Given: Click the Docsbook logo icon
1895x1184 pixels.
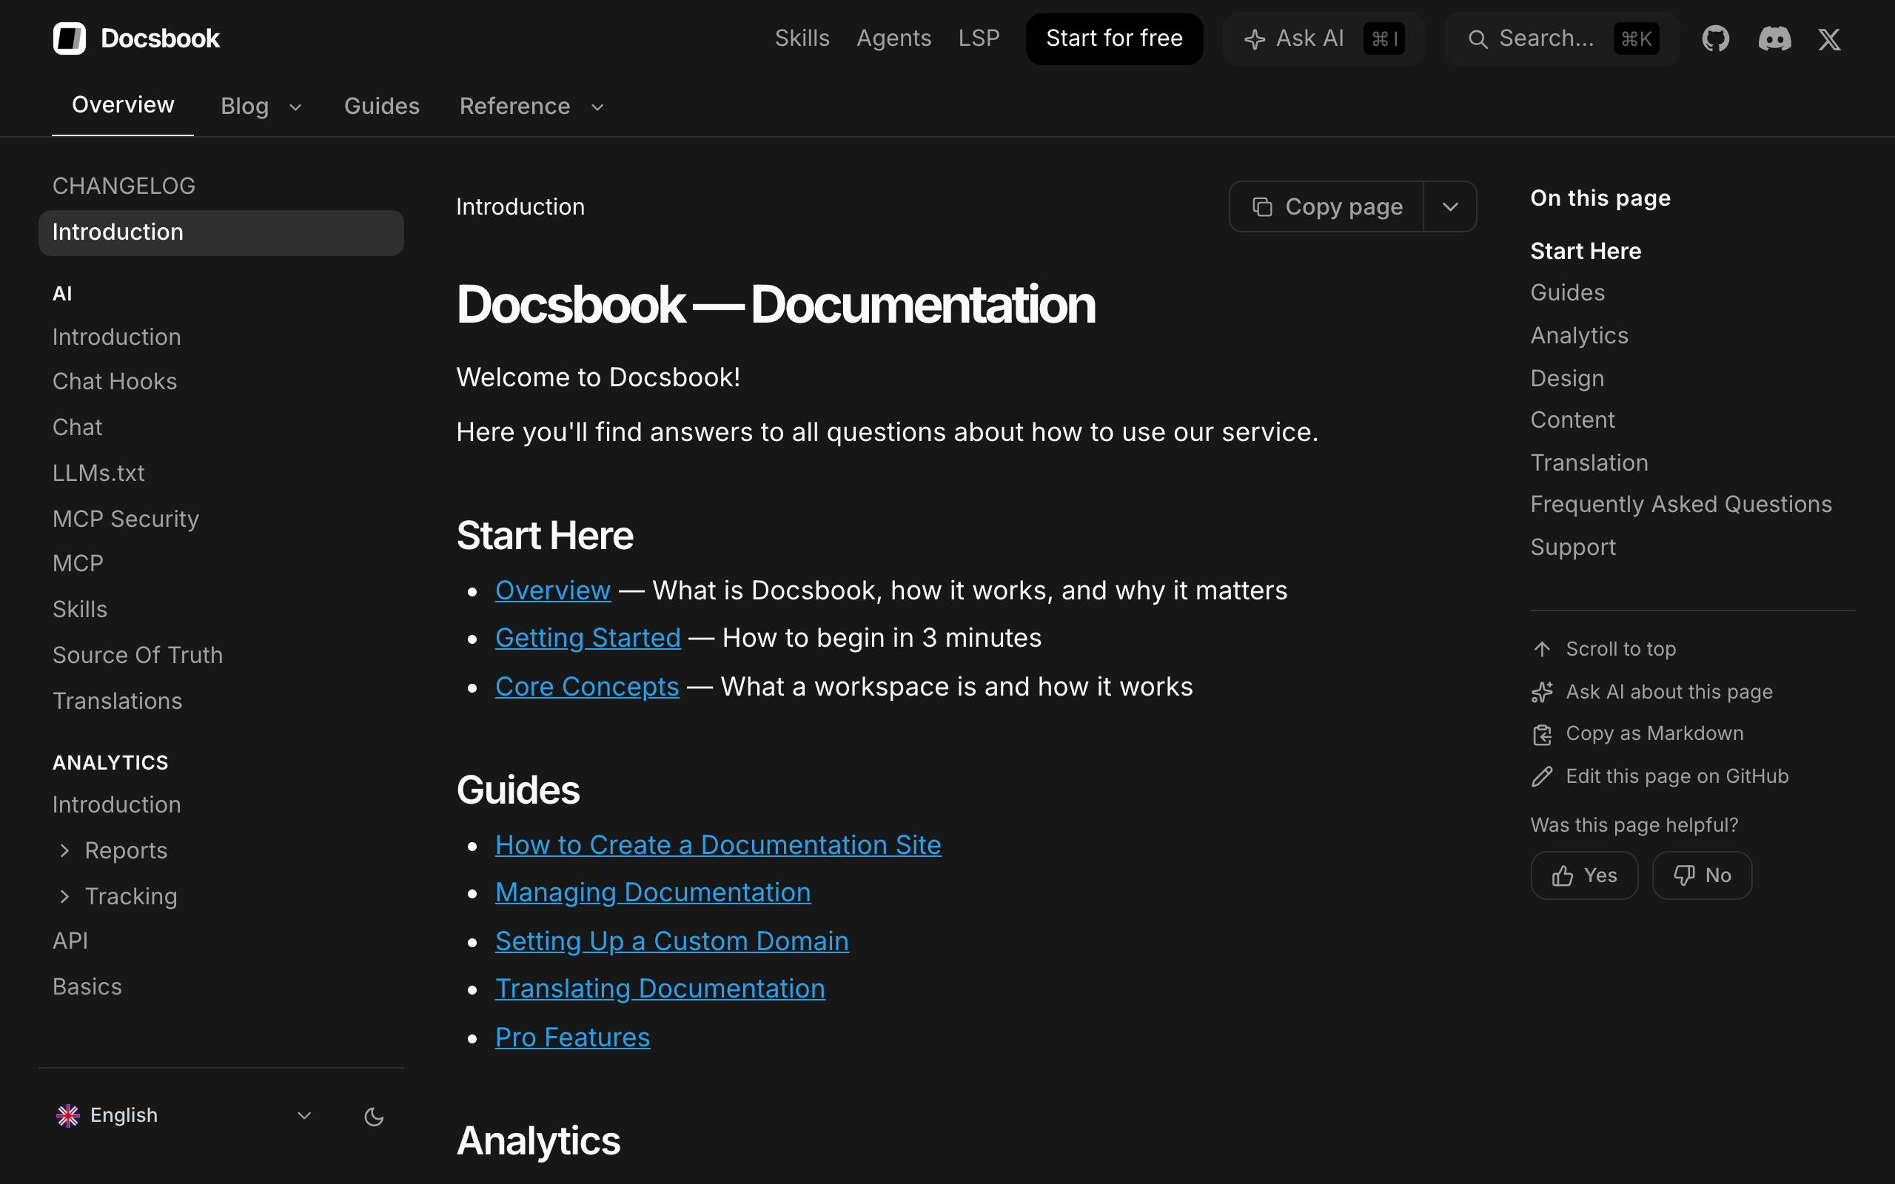Looking at the screenshot, I should click(69, 38).
